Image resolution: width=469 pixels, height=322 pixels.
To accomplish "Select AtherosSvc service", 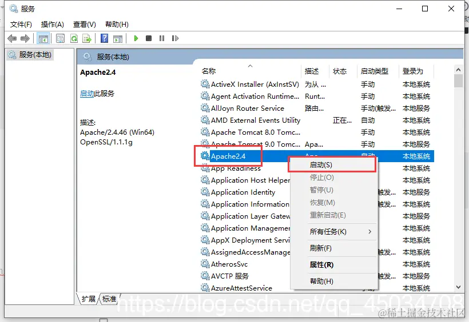I will (229, 264).
